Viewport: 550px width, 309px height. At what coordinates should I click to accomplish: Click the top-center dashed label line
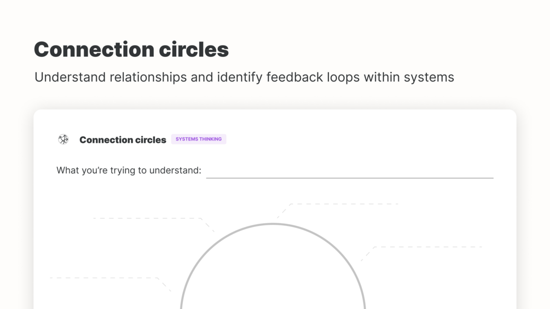click(345, 204)
